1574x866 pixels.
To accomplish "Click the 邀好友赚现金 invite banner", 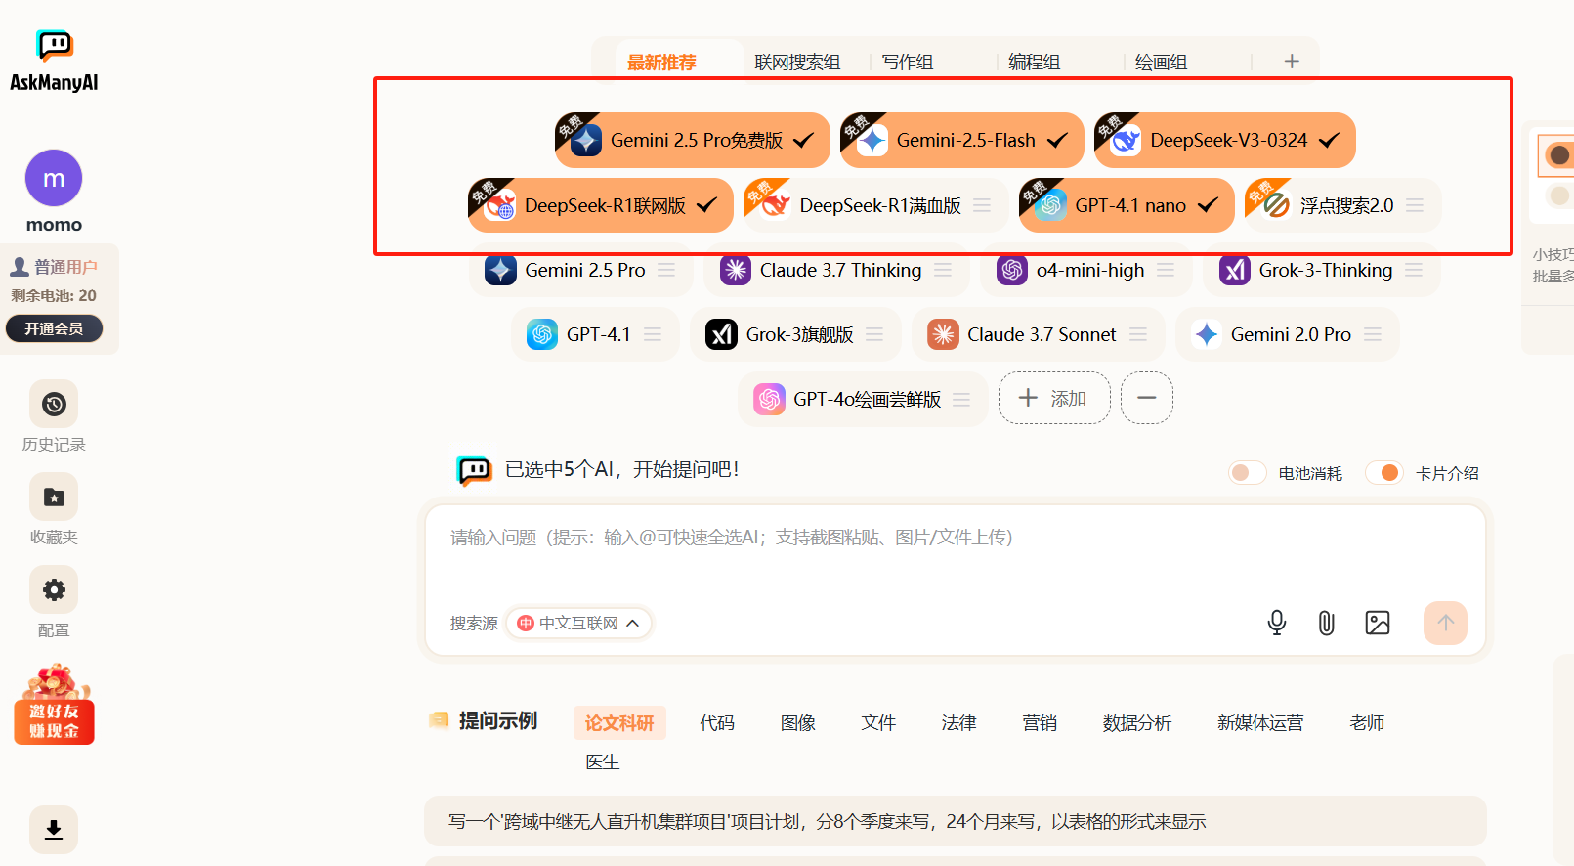I will tap(55, 705).
